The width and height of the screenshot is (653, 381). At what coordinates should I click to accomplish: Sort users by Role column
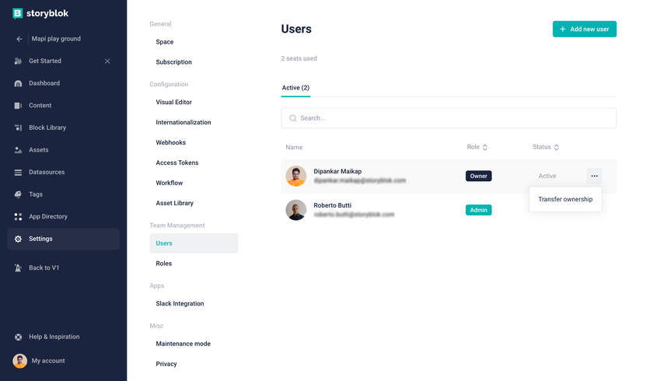[477, 147]
